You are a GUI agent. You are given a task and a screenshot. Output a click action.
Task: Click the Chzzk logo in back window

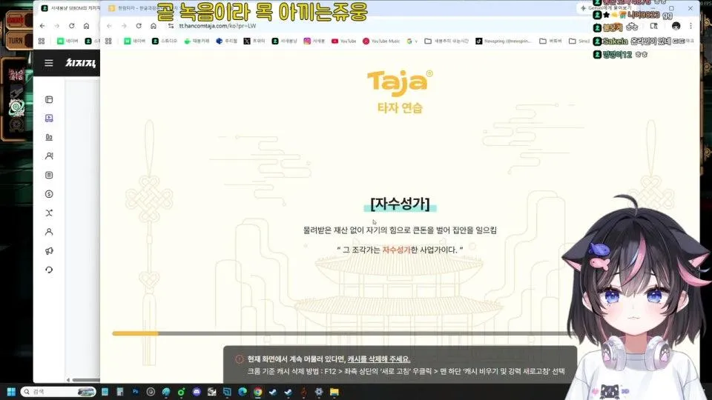[x=80, y=63]
